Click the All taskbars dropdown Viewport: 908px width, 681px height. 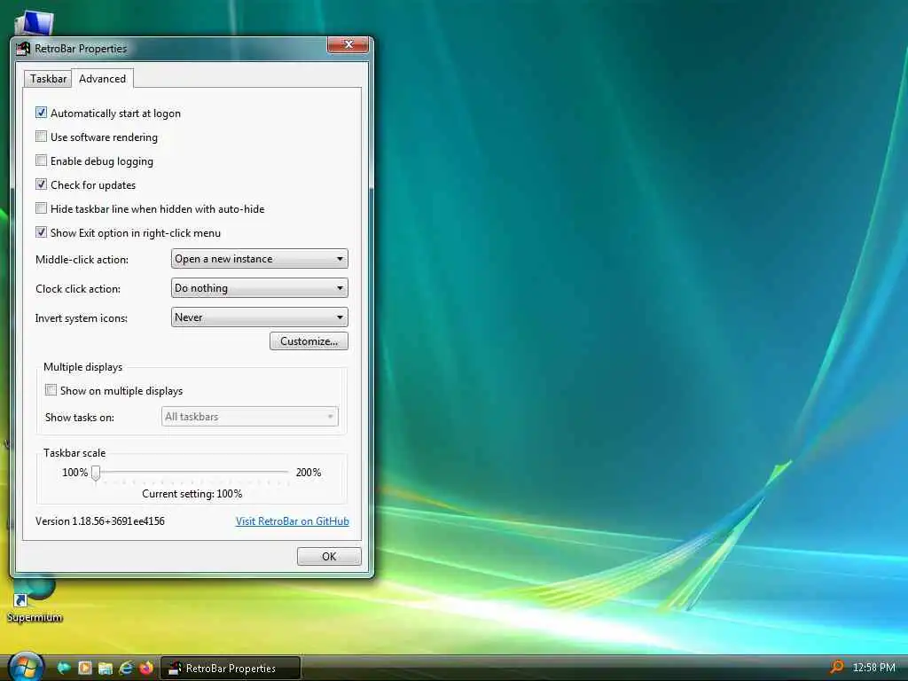pos(249,417)
